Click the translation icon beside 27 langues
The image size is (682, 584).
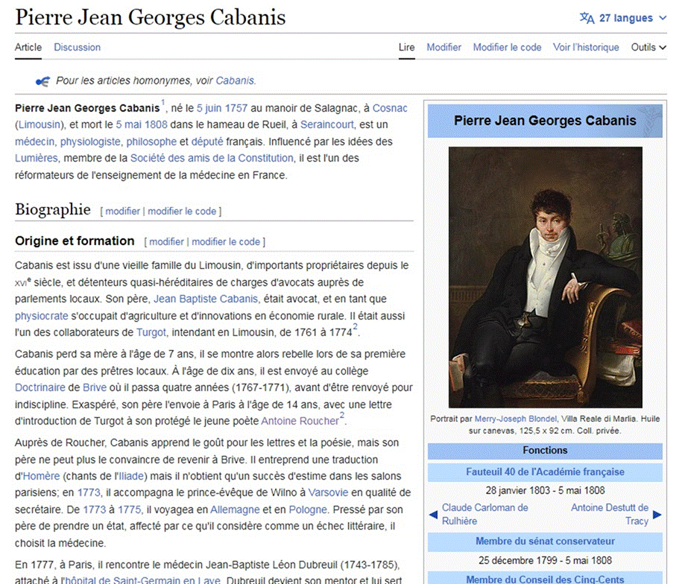coord(587,18)
